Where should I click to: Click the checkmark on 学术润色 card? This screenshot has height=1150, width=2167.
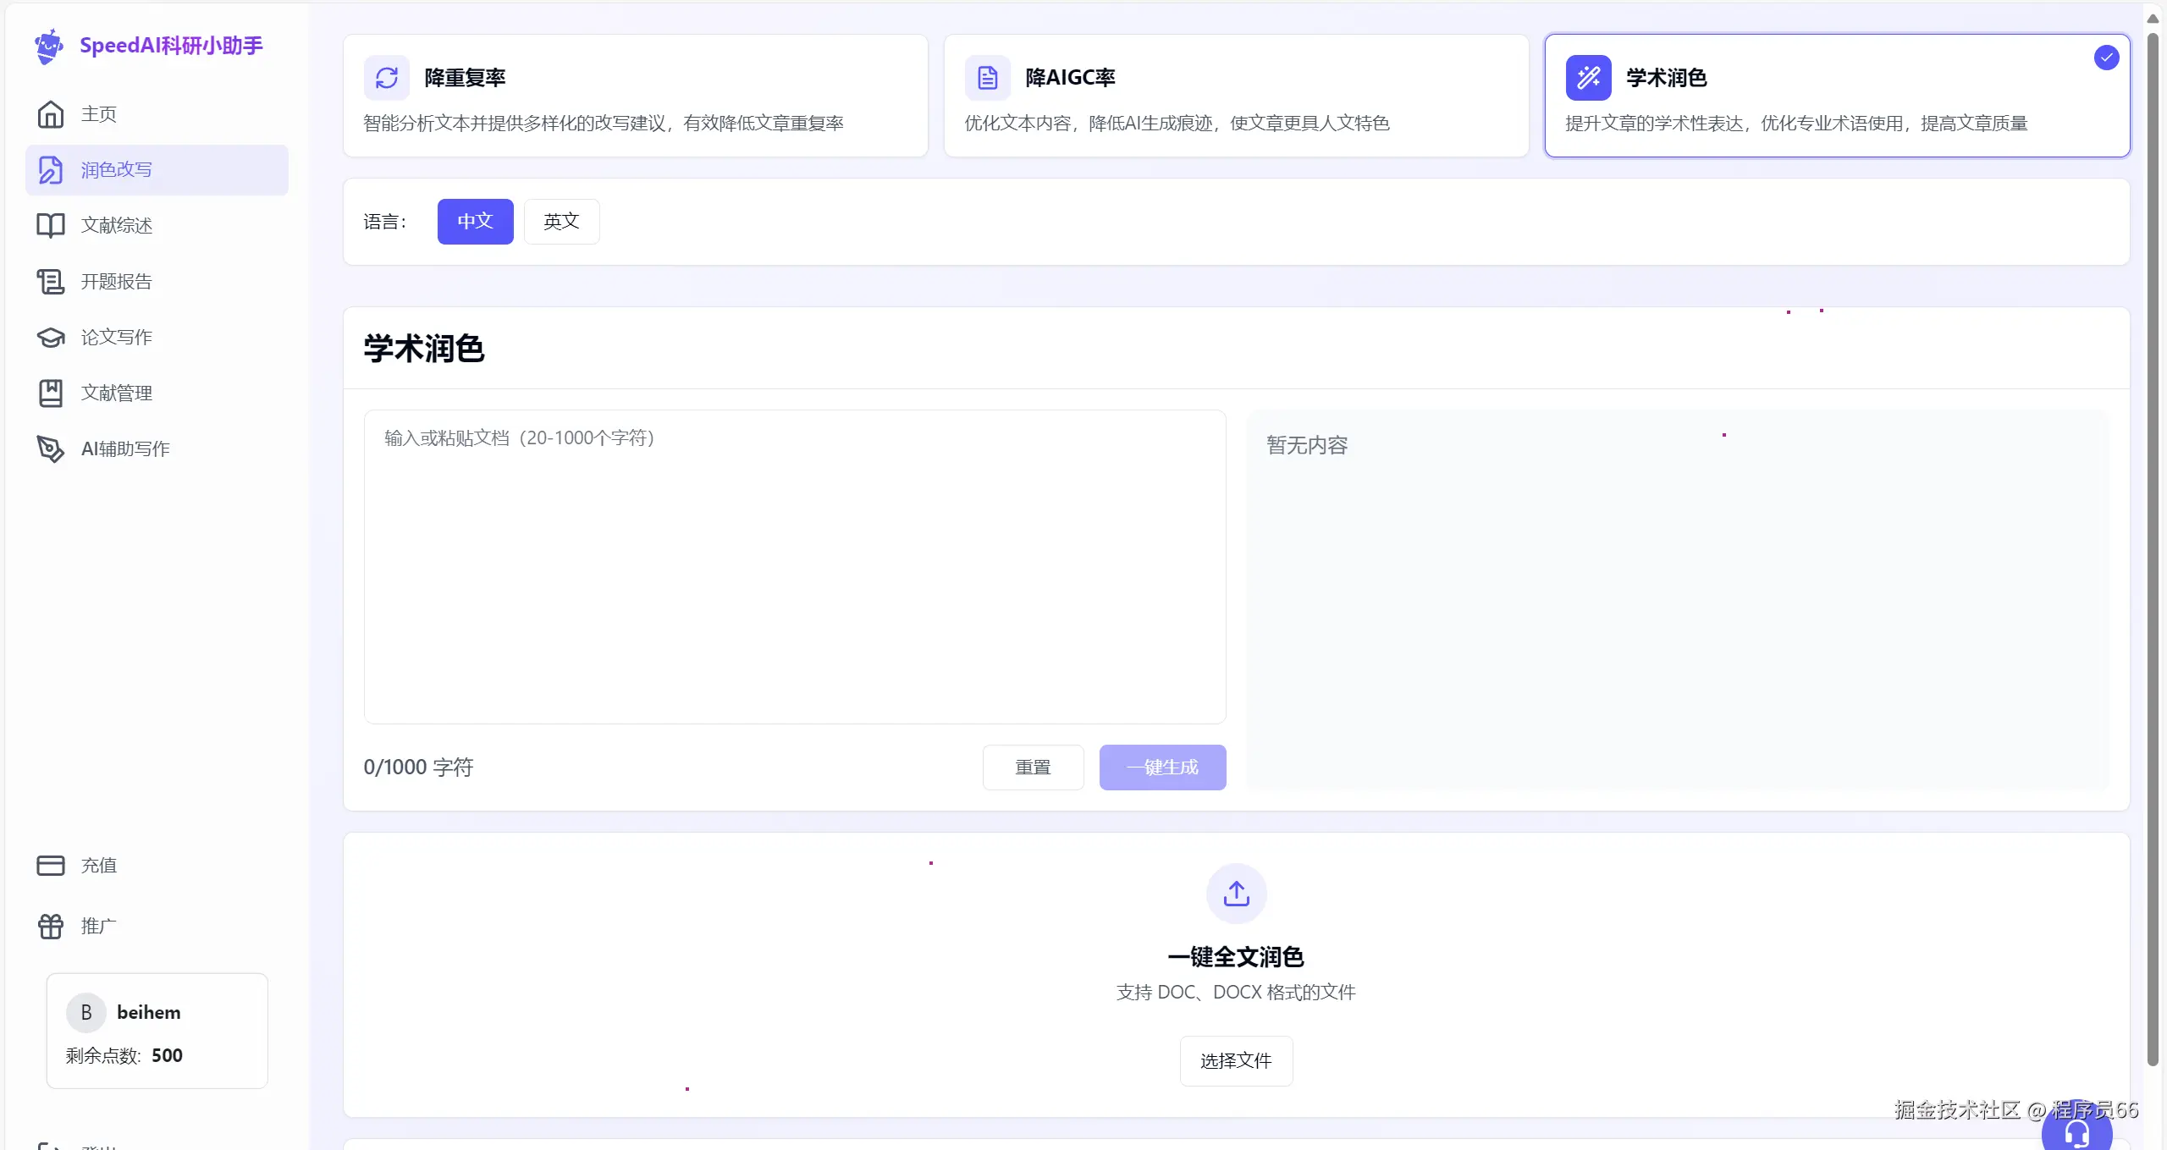click(2106, 58)
